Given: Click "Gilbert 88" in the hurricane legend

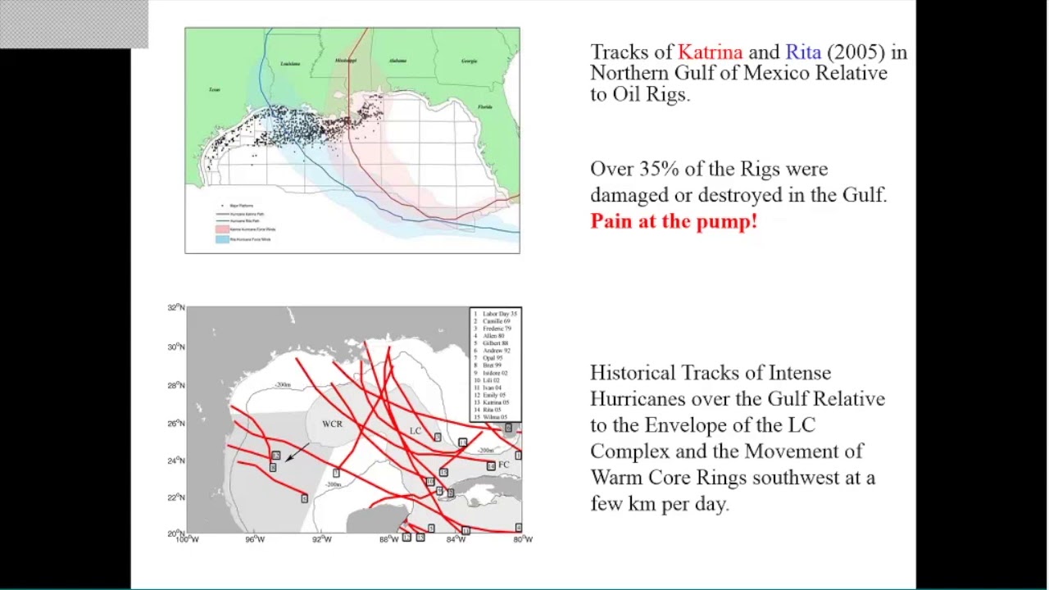Looking at the screenshot, I should tap(496, 343).
